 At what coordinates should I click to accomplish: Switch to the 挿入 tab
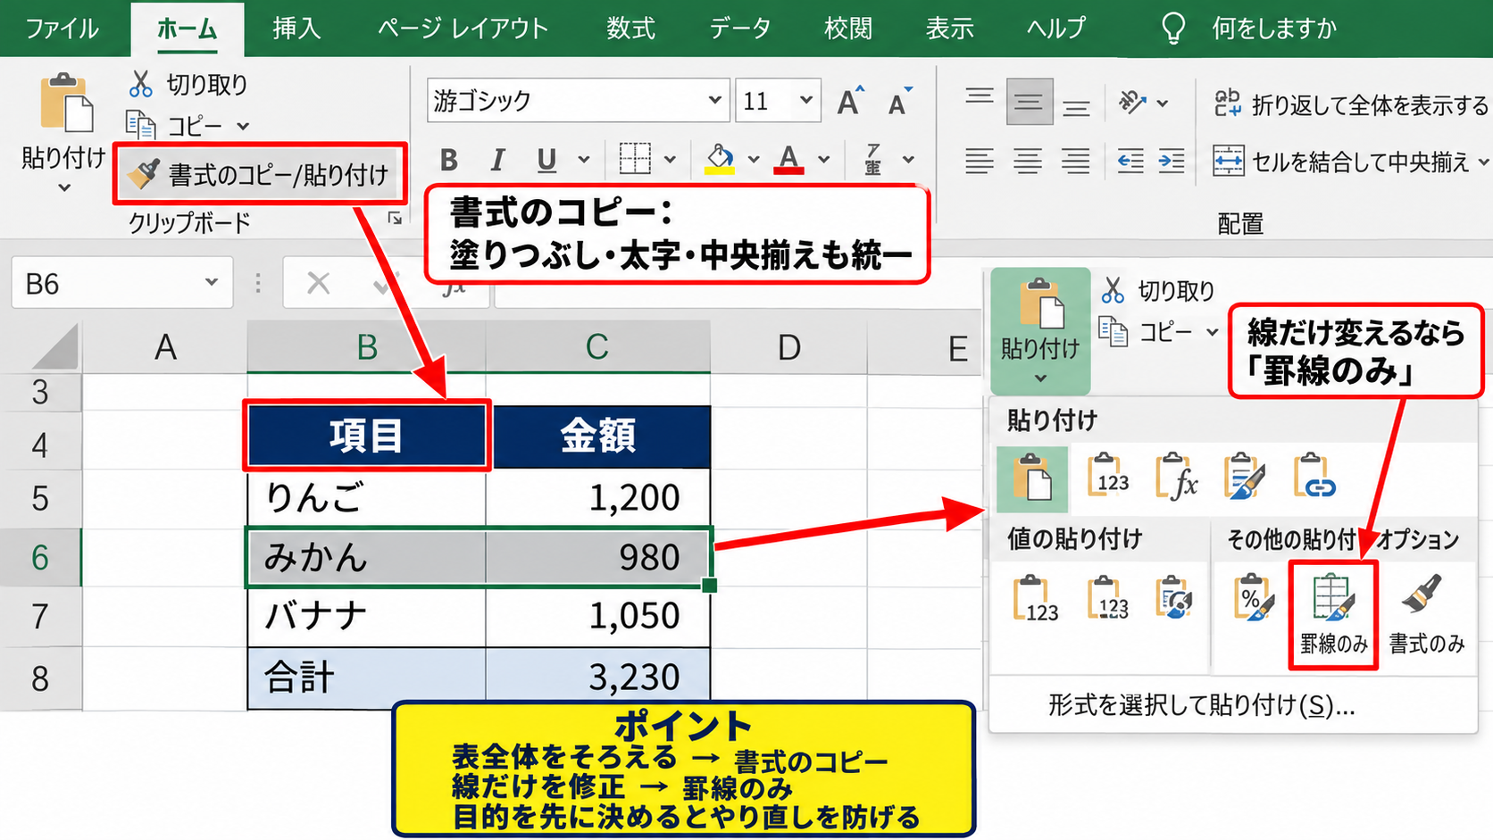tap(296, 29)
